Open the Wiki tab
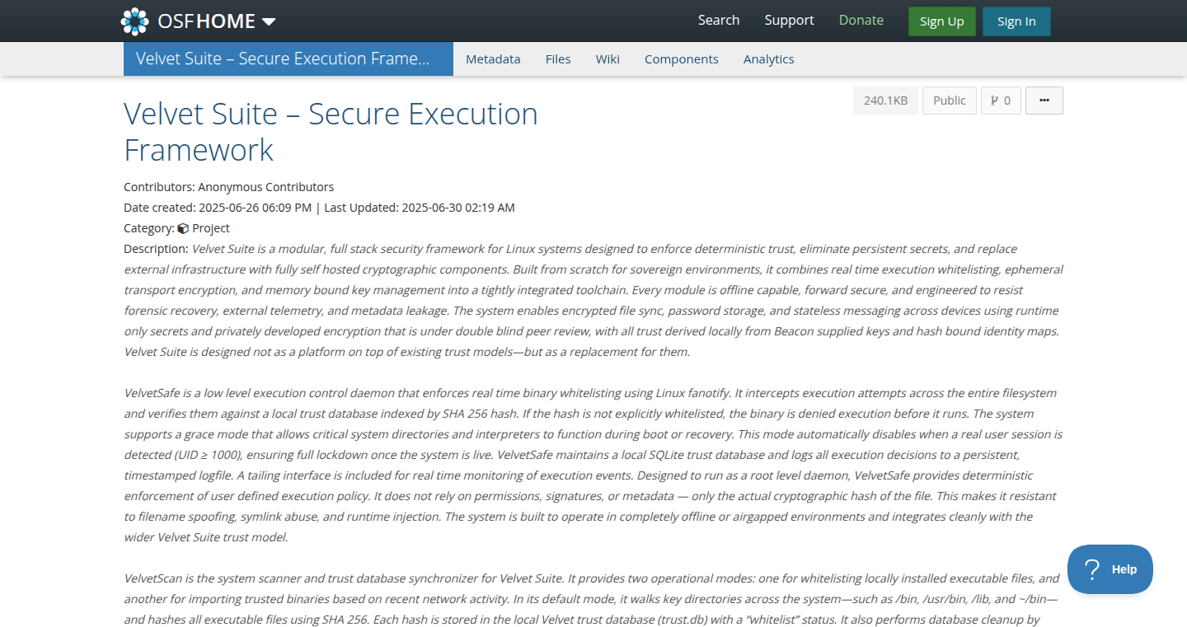The width and height of the screenshot is (1187, 627). click(608, 59)
